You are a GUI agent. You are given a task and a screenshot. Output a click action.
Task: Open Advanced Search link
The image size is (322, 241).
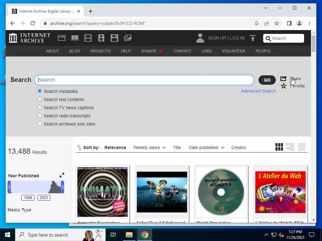click(258, 91)
